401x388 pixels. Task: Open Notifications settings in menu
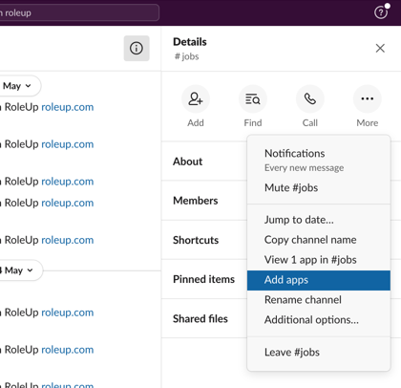point(319,160)
